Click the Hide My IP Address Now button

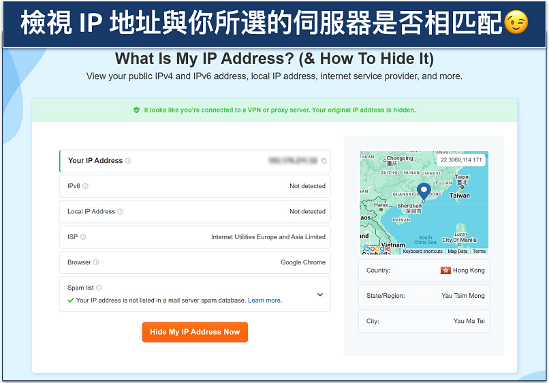tap(195, 332)
